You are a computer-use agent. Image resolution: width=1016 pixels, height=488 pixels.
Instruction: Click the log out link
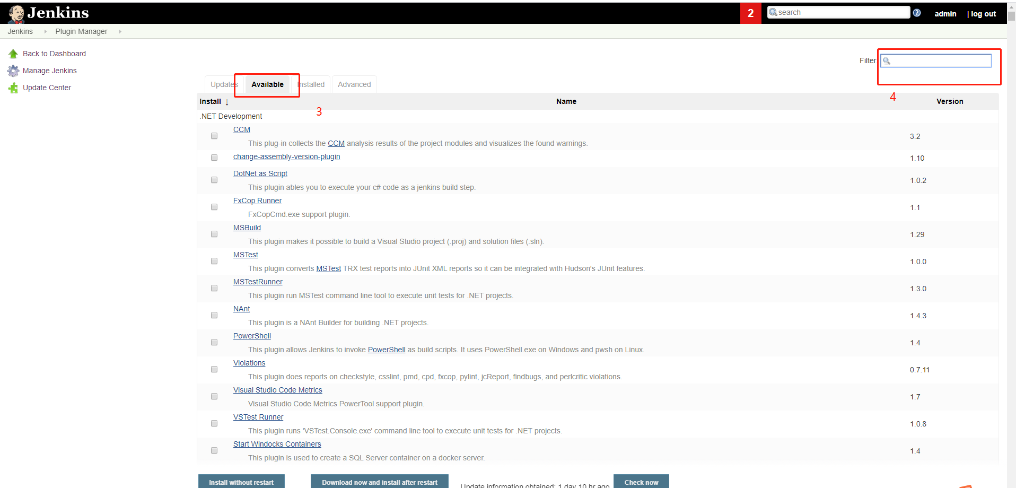tap(983, 14)
